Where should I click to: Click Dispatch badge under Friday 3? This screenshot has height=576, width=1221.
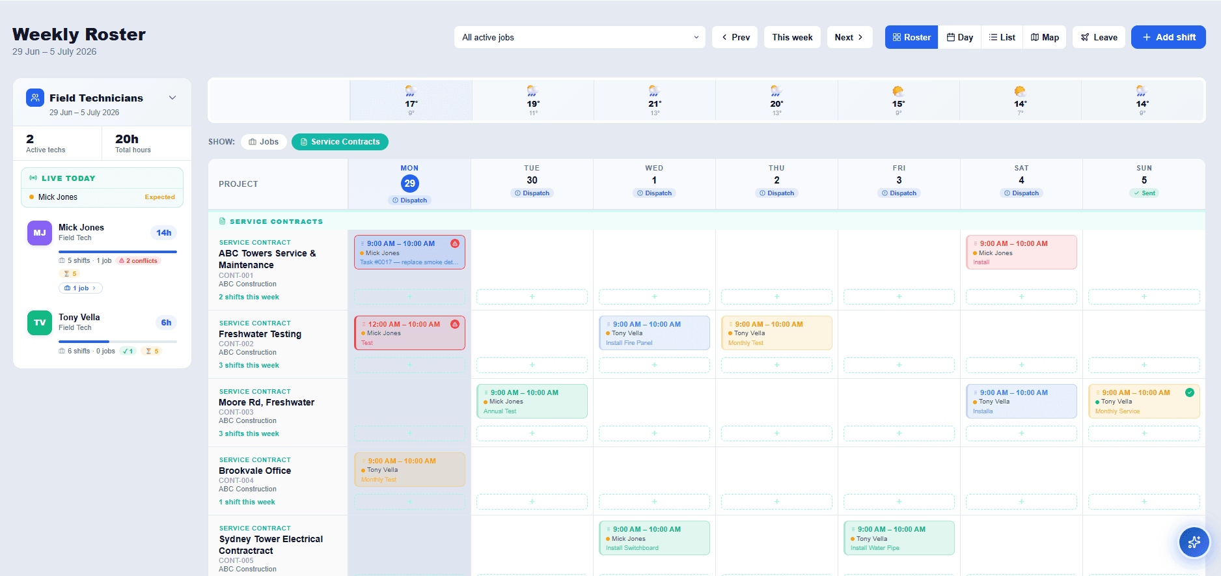click(899, 193)
